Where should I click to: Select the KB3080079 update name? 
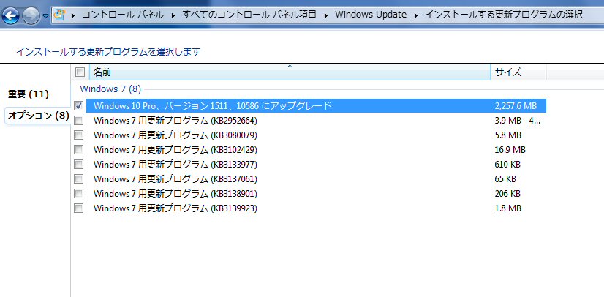click(175, 135)
